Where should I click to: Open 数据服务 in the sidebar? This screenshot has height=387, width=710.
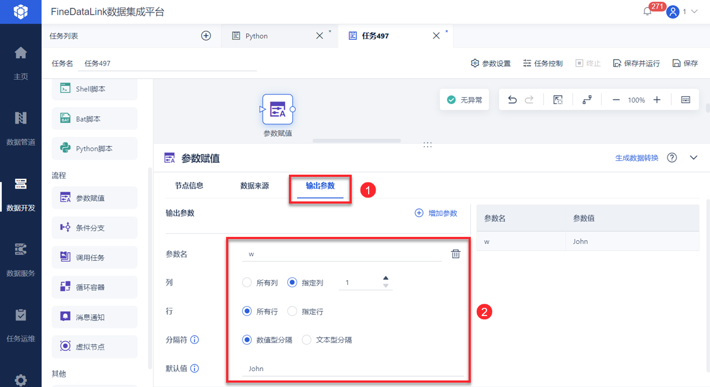click(21, 260)
